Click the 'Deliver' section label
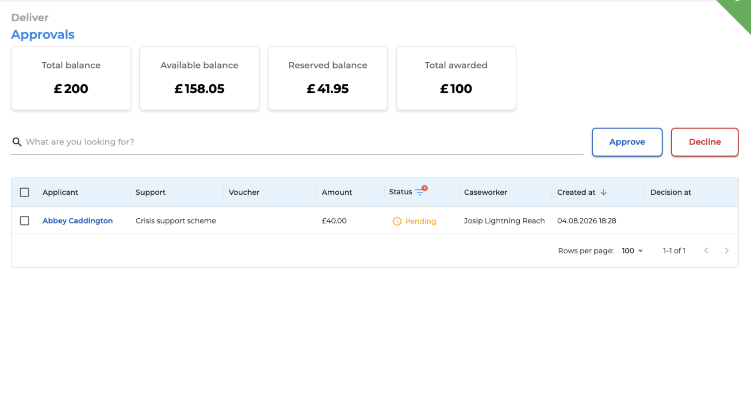The image size is (751, 394). pos(30,18)
